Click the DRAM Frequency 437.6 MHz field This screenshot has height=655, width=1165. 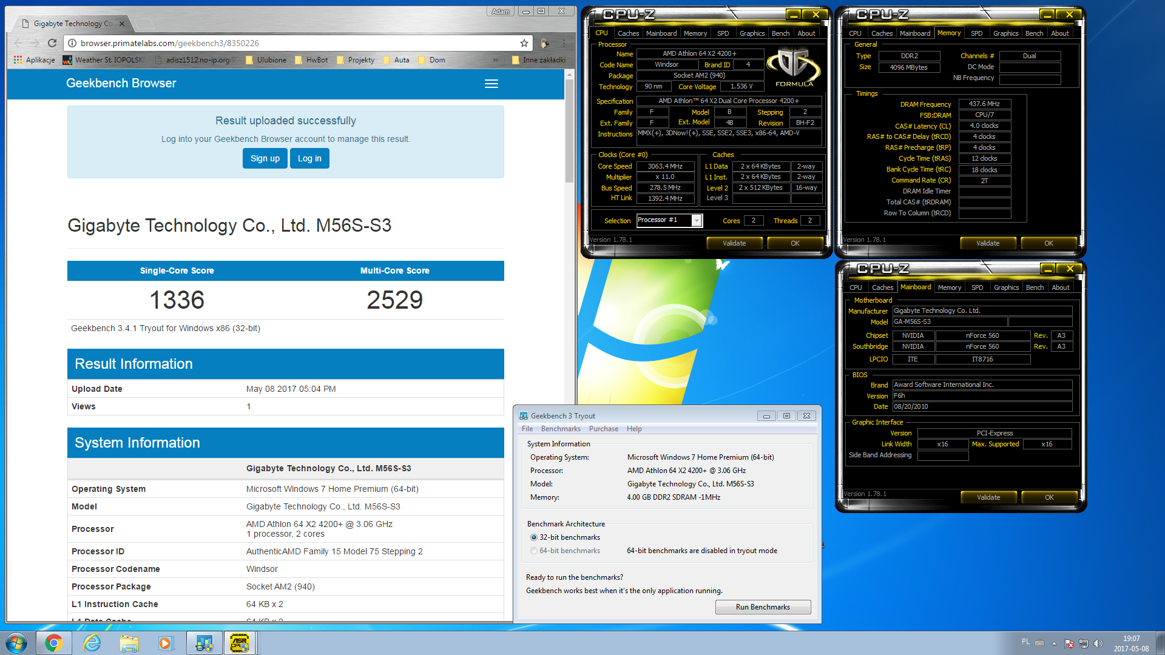click(984, 104)
